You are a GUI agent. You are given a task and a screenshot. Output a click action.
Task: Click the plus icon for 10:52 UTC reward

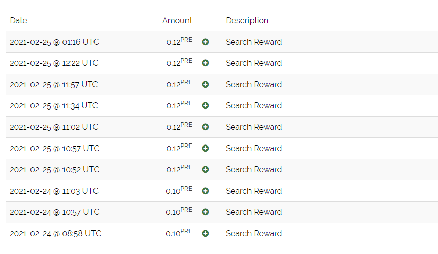coord(205,169)
